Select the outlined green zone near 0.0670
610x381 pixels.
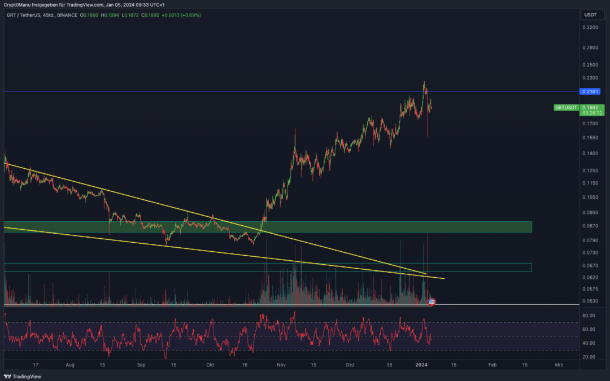pyautogui.click(x=268, y=268)
